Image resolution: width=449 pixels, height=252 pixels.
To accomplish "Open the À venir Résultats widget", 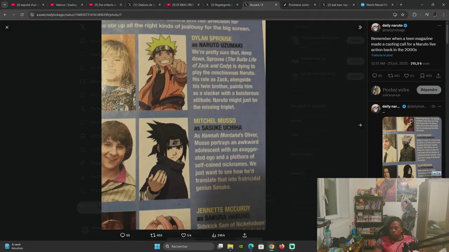I will click(x=14, y=246).
